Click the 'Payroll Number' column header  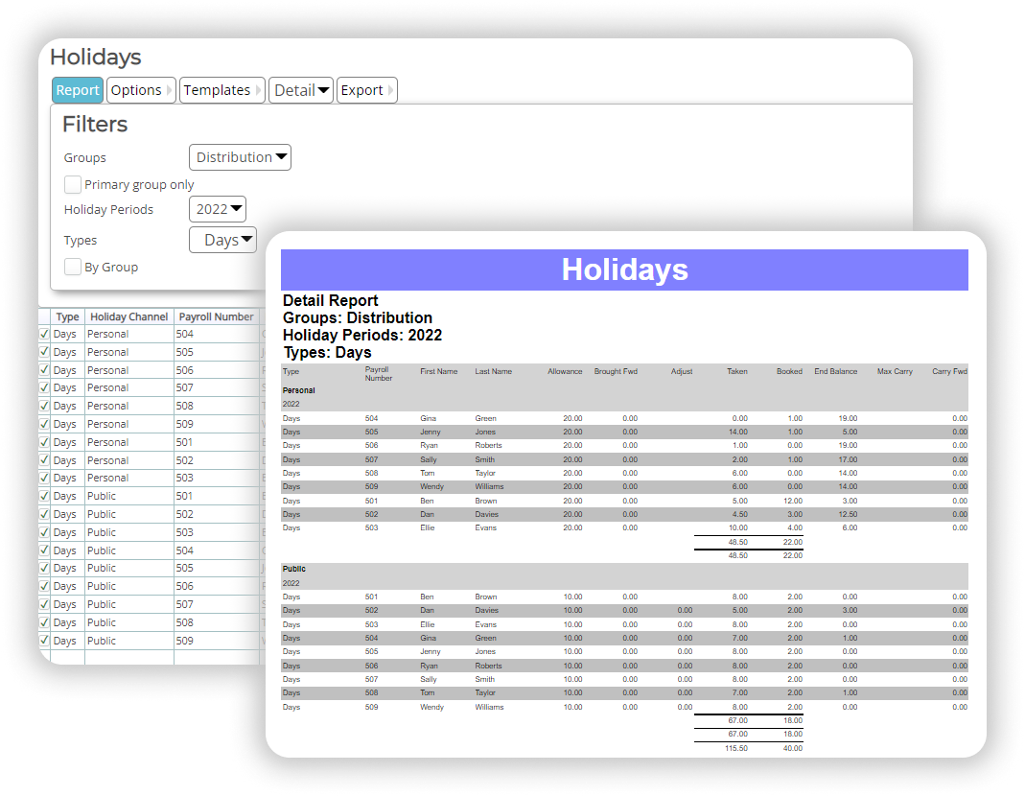coord(215,316)
